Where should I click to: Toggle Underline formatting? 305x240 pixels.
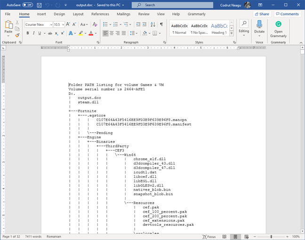click(x=40, y=33)
